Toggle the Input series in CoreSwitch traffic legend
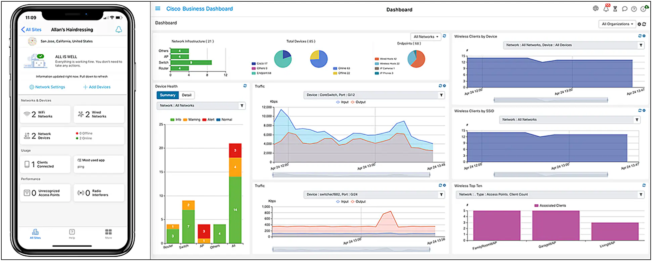This screenshot has width=652, height=261. [342, 102]
